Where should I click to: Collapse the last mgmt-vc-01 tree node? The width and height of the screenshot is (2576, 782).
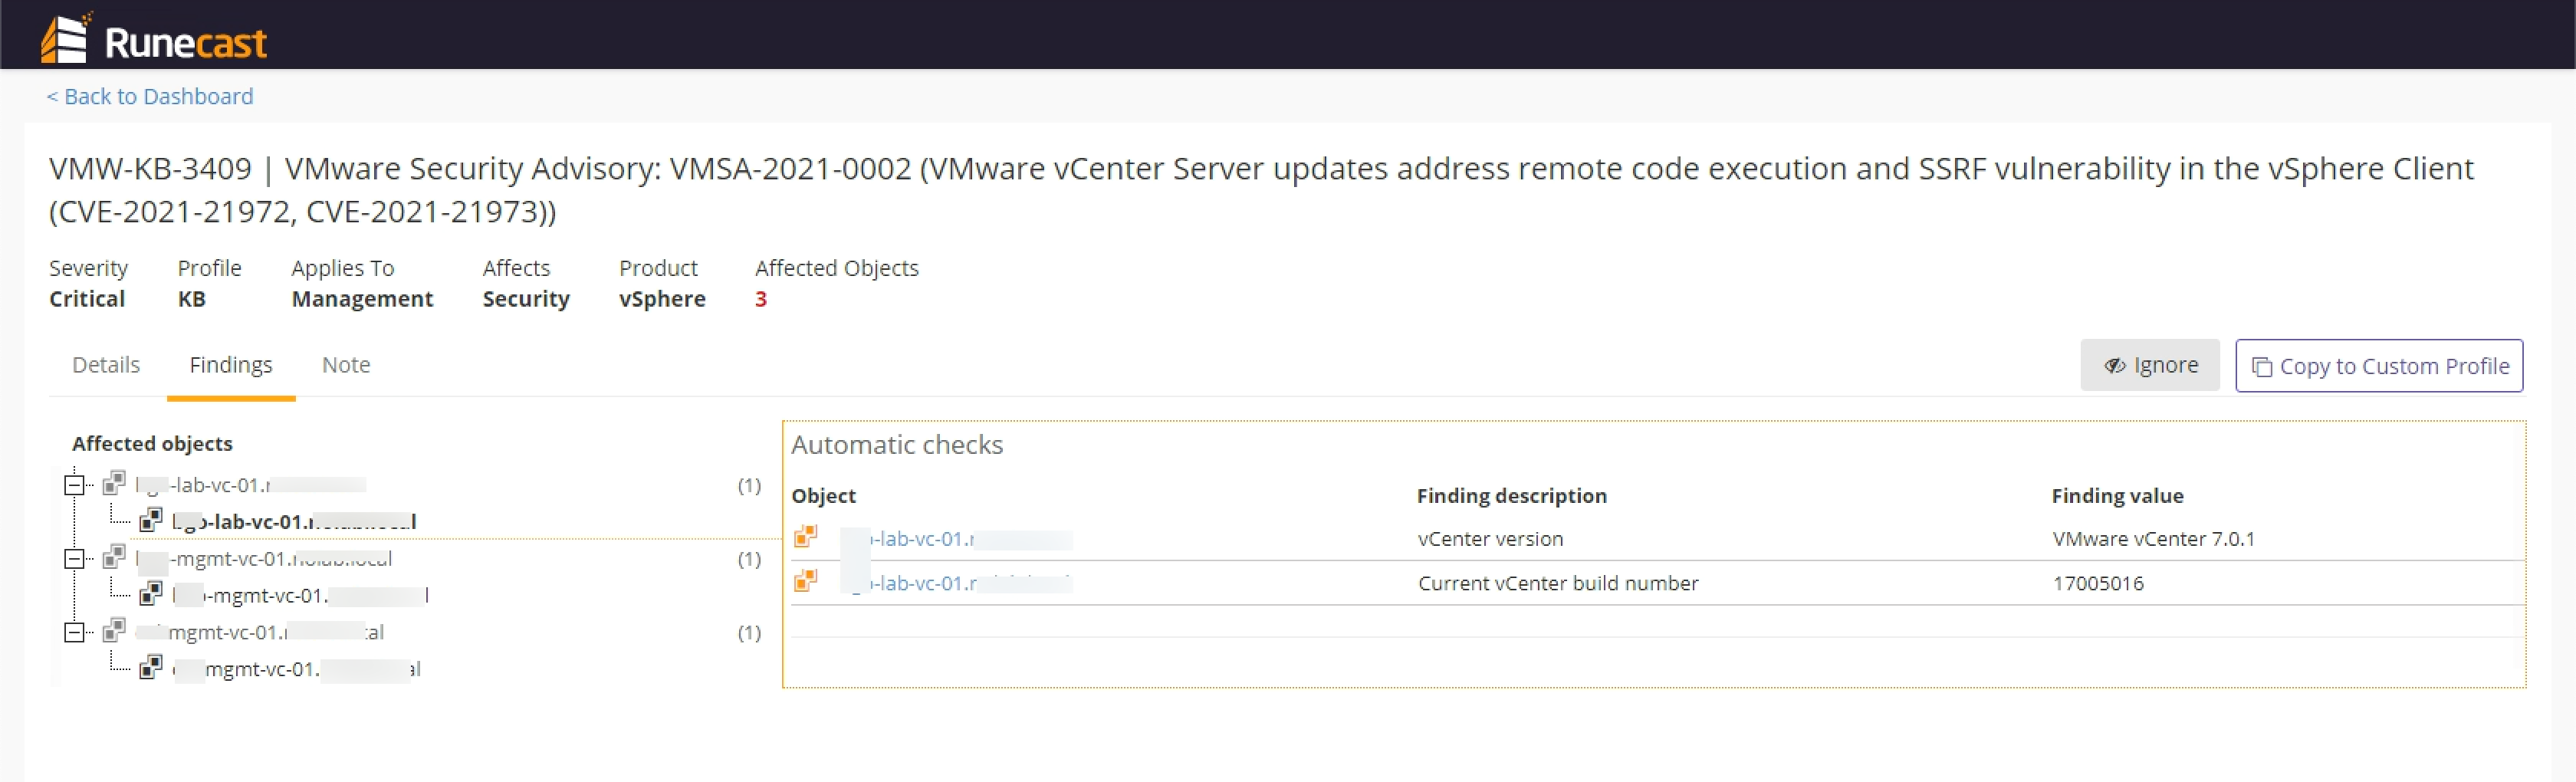point(74,633)
